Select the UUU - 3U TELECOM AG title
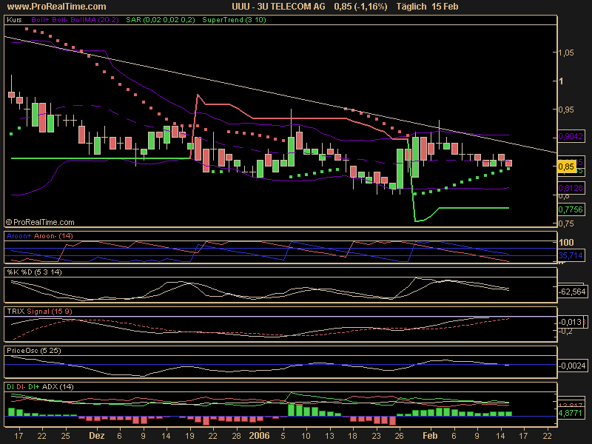Image resolution: width=592 pixels, height=444 pixels. click(278, 7)
